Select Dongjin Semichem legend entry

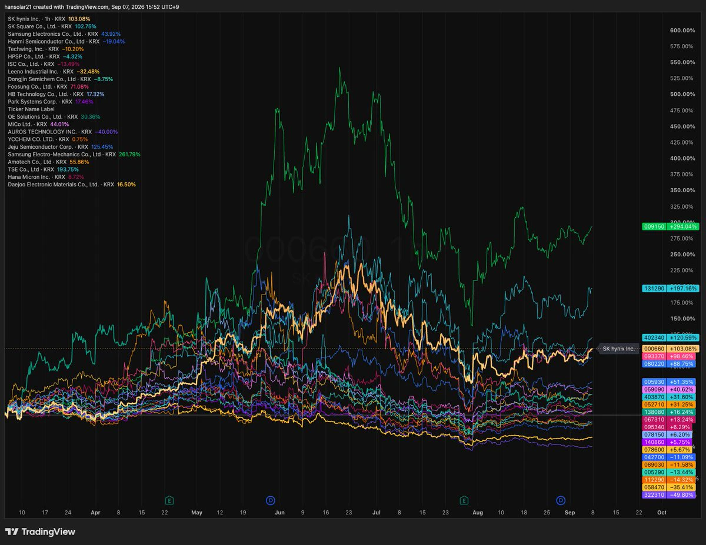60,79
